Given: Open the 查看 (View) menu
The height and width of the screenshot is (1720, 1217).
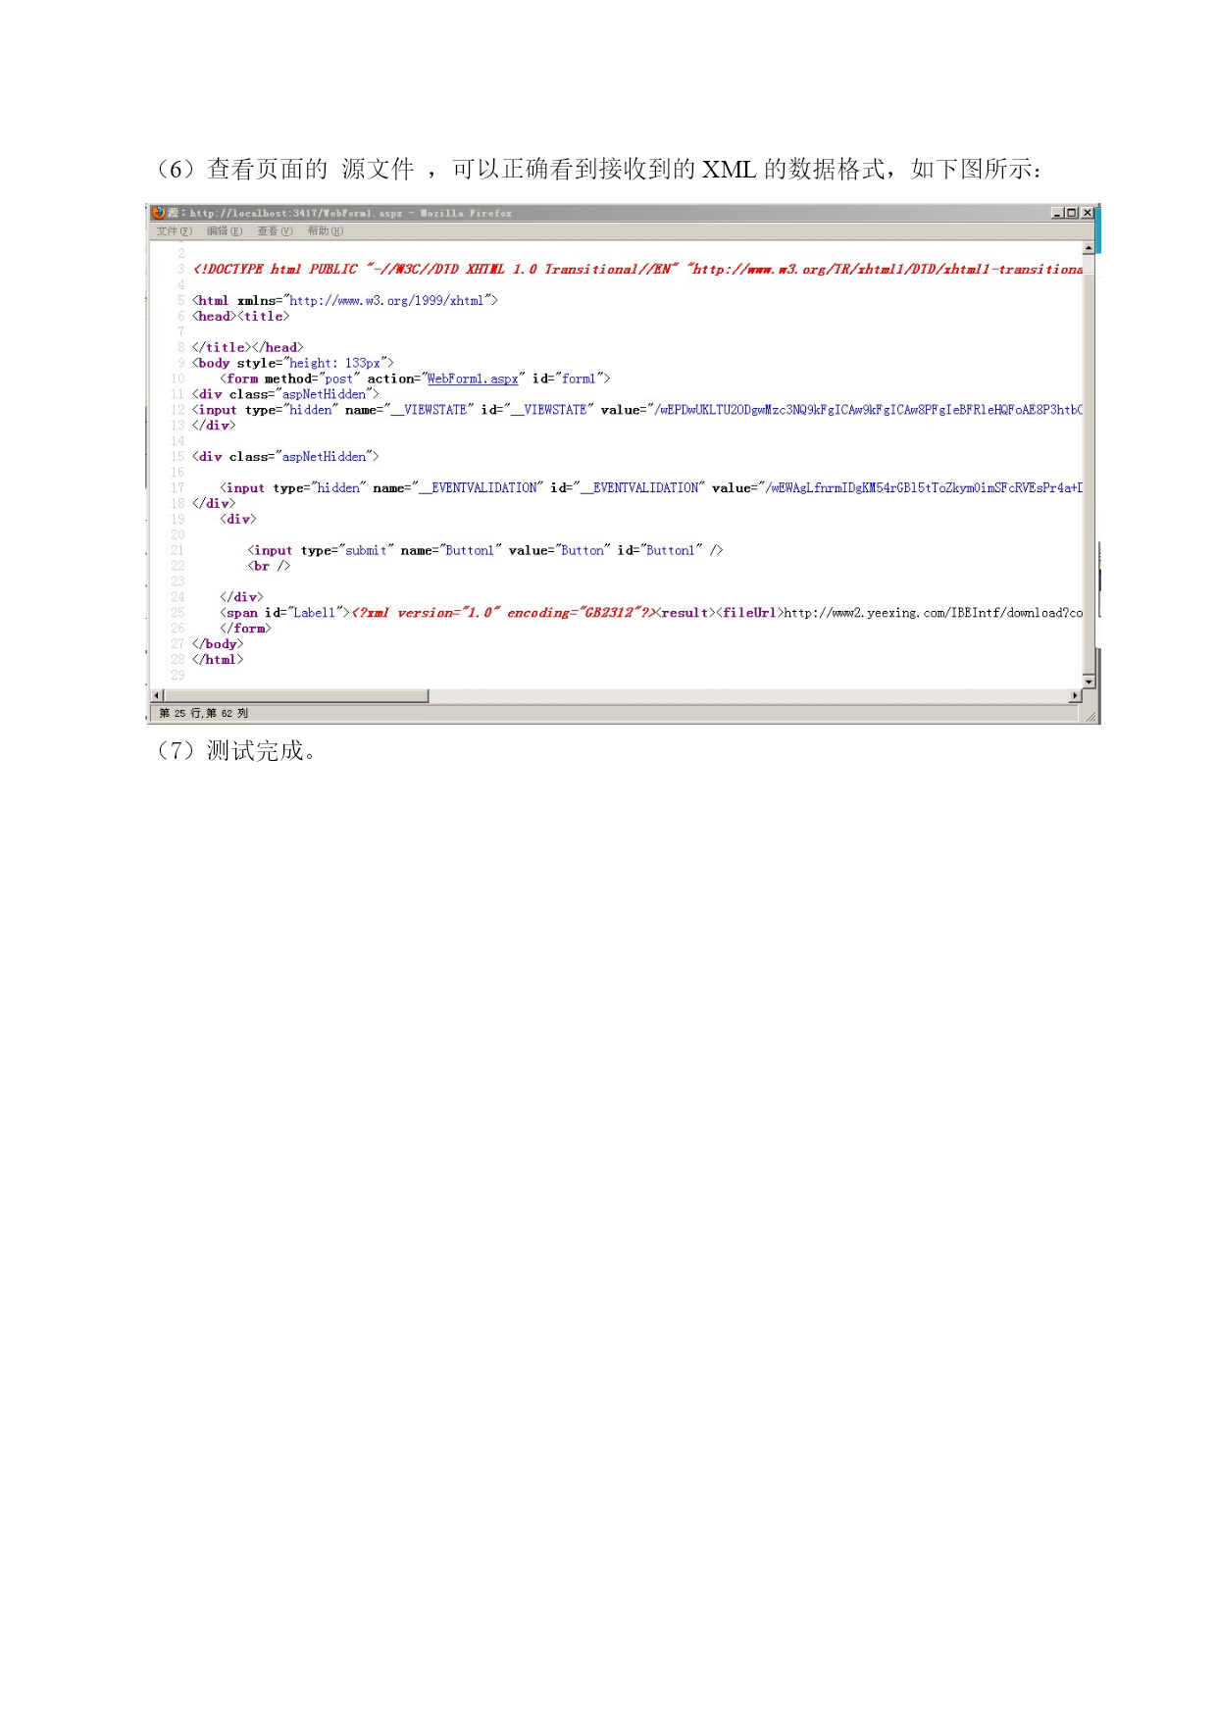Looking at the screenshot, I should click(x=275, y=231).
